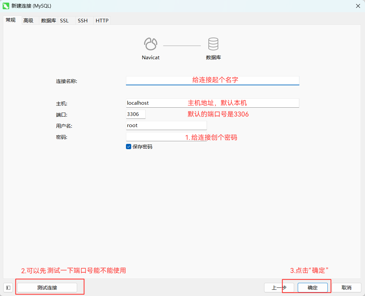Click the Navicat logo icon in diagram
365x296 pixels.
(151, 44)
